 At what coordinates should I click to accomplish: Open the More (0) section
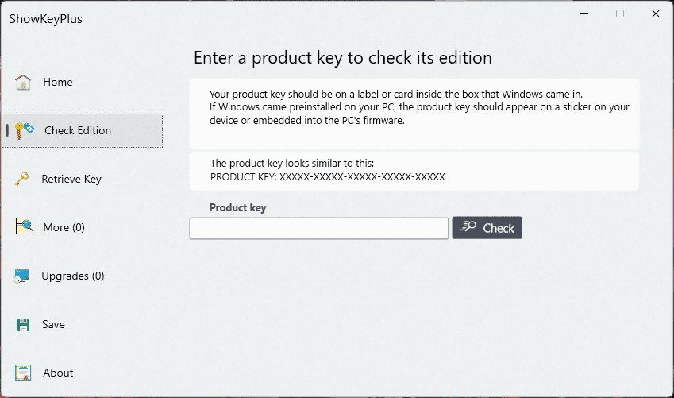64,227
